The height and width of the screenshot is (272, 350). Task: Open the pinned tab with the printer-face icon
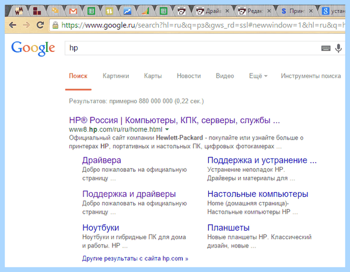[181, 11]
